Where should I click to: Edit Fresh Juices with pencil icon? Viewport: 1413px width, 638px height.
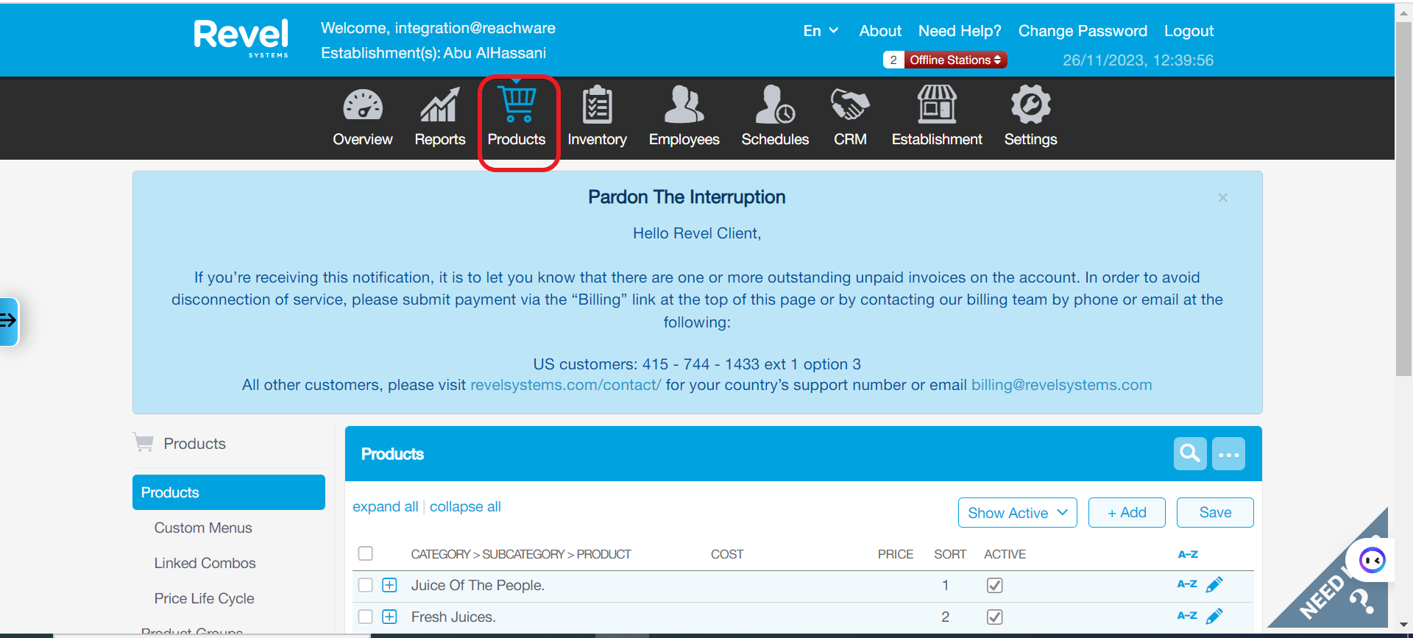tap(1214, 616)
